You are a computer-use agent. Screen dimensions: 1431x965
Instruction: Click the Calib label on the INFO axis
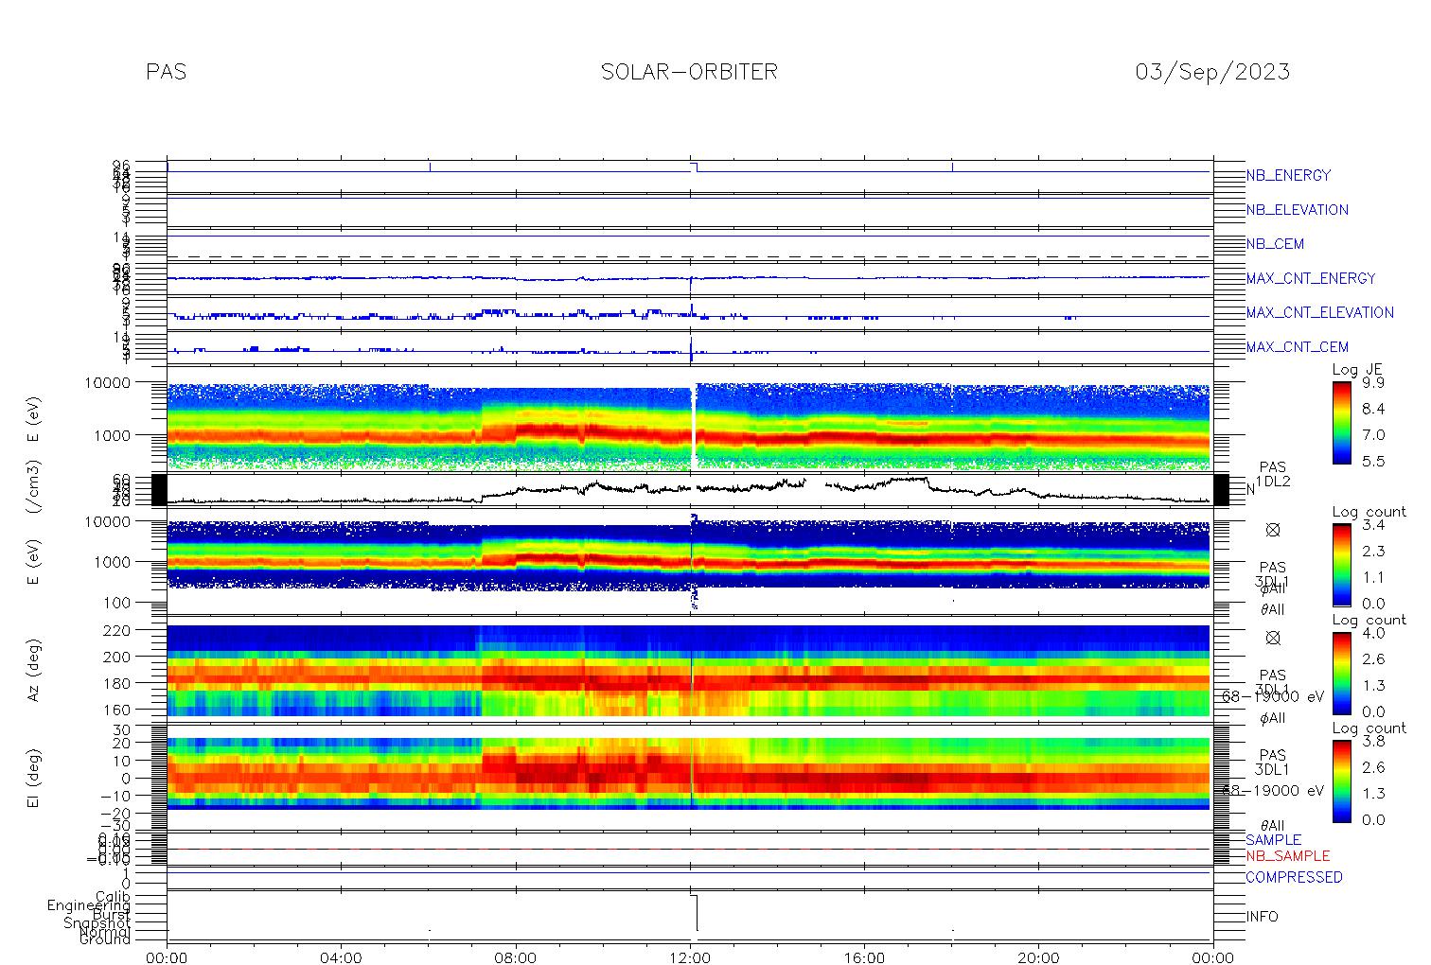pyautogui.click(x=113, y=896)
